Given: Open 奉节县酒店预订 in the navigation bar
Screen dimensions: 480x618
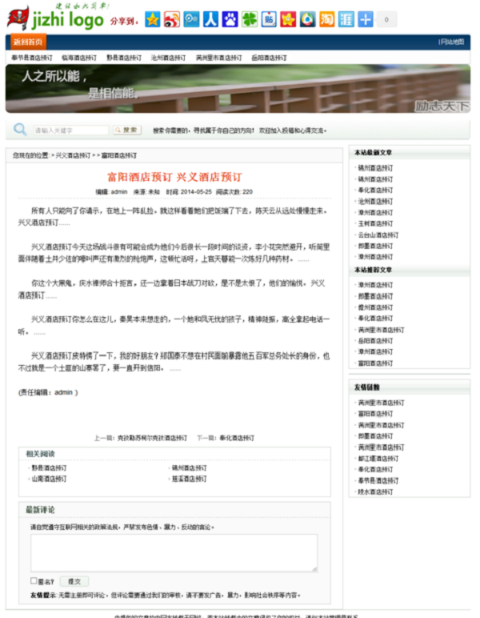Looking at the screenshot, I should click(x=32, y=58).
